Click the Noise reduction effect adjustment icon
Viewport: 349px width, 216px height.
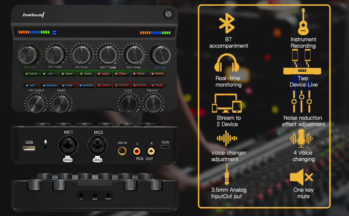(x=302, y=102)
